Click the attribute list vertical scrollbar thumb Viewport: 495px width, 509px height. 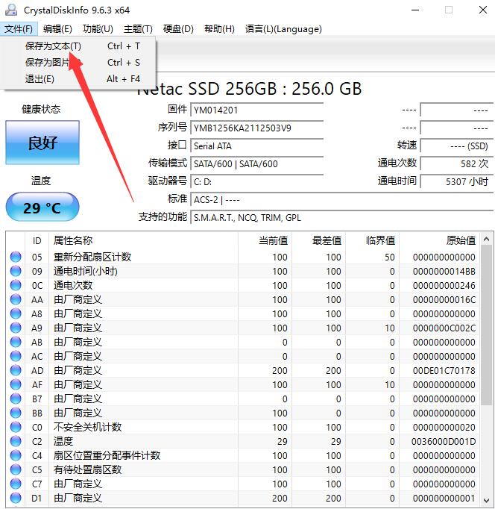(x=486, y=325)
